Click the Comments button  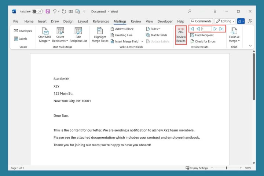[201, 21]
